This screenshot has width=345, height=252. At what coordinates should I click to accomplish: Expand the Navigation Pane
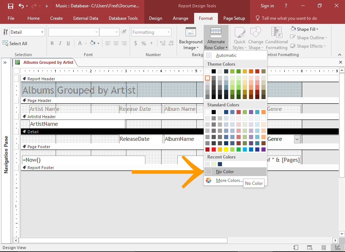[5, 62]
